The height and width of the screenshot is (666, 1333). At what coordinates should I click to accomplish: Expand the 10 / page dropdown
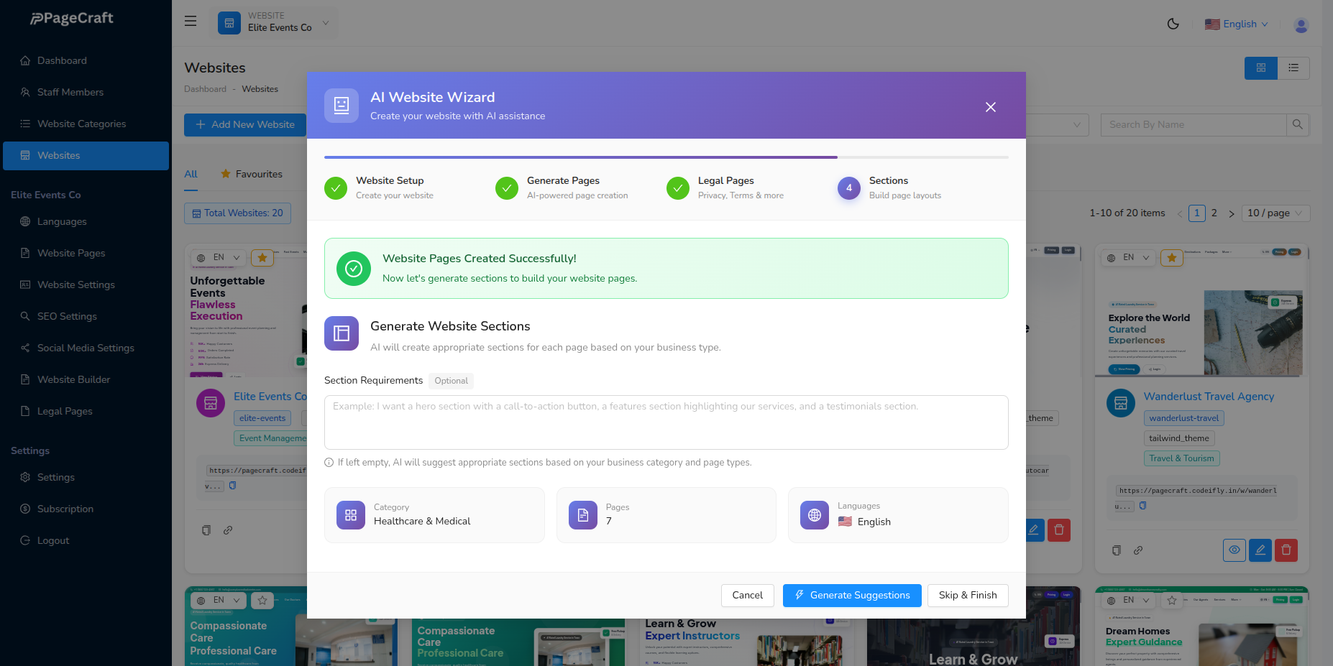tap(1275, 213)
